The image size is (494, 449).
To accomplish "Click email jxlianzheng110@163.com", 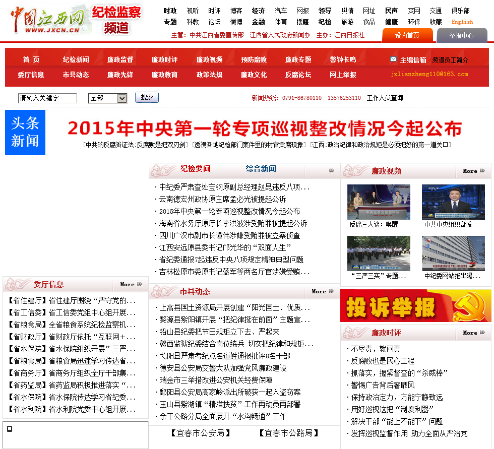I will point(429,74).
